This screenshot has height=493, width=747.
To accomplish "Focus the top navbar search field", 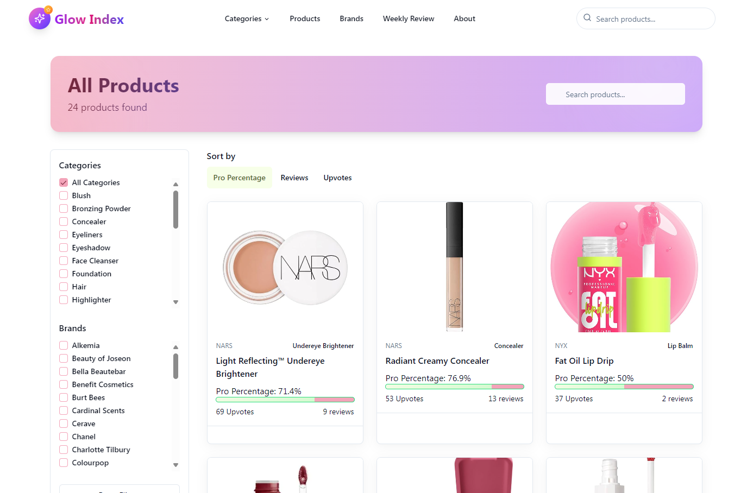I will pyautogui.click(x=646, y=18).
